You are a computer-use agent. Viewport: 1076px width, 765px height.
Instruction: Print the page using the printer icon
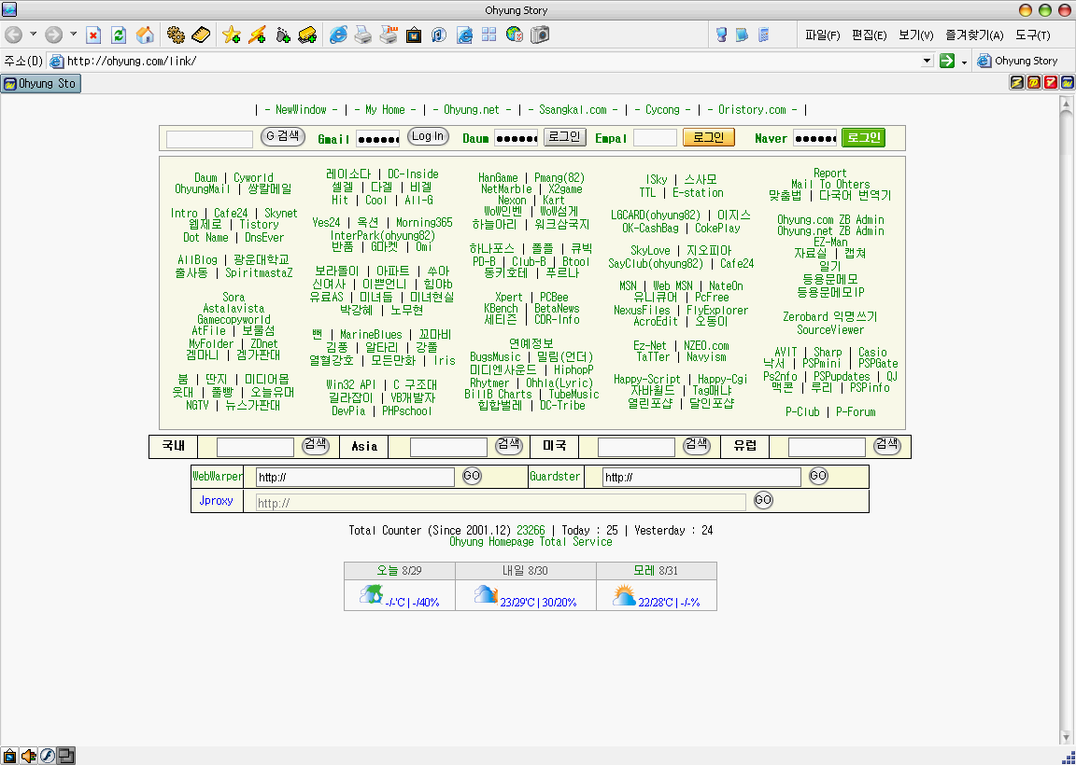[x=363, y=35]
